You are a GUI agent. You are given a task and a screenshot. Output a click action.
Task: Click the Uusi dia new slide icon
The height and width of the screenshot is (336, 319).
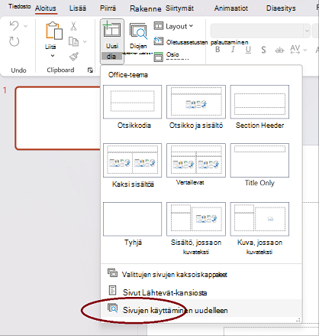point(111,30)
